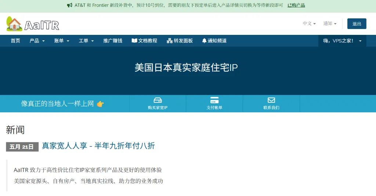Click the 联系我们 envelope icon
This screenshot has width=376, height=196.
(271, 100)
